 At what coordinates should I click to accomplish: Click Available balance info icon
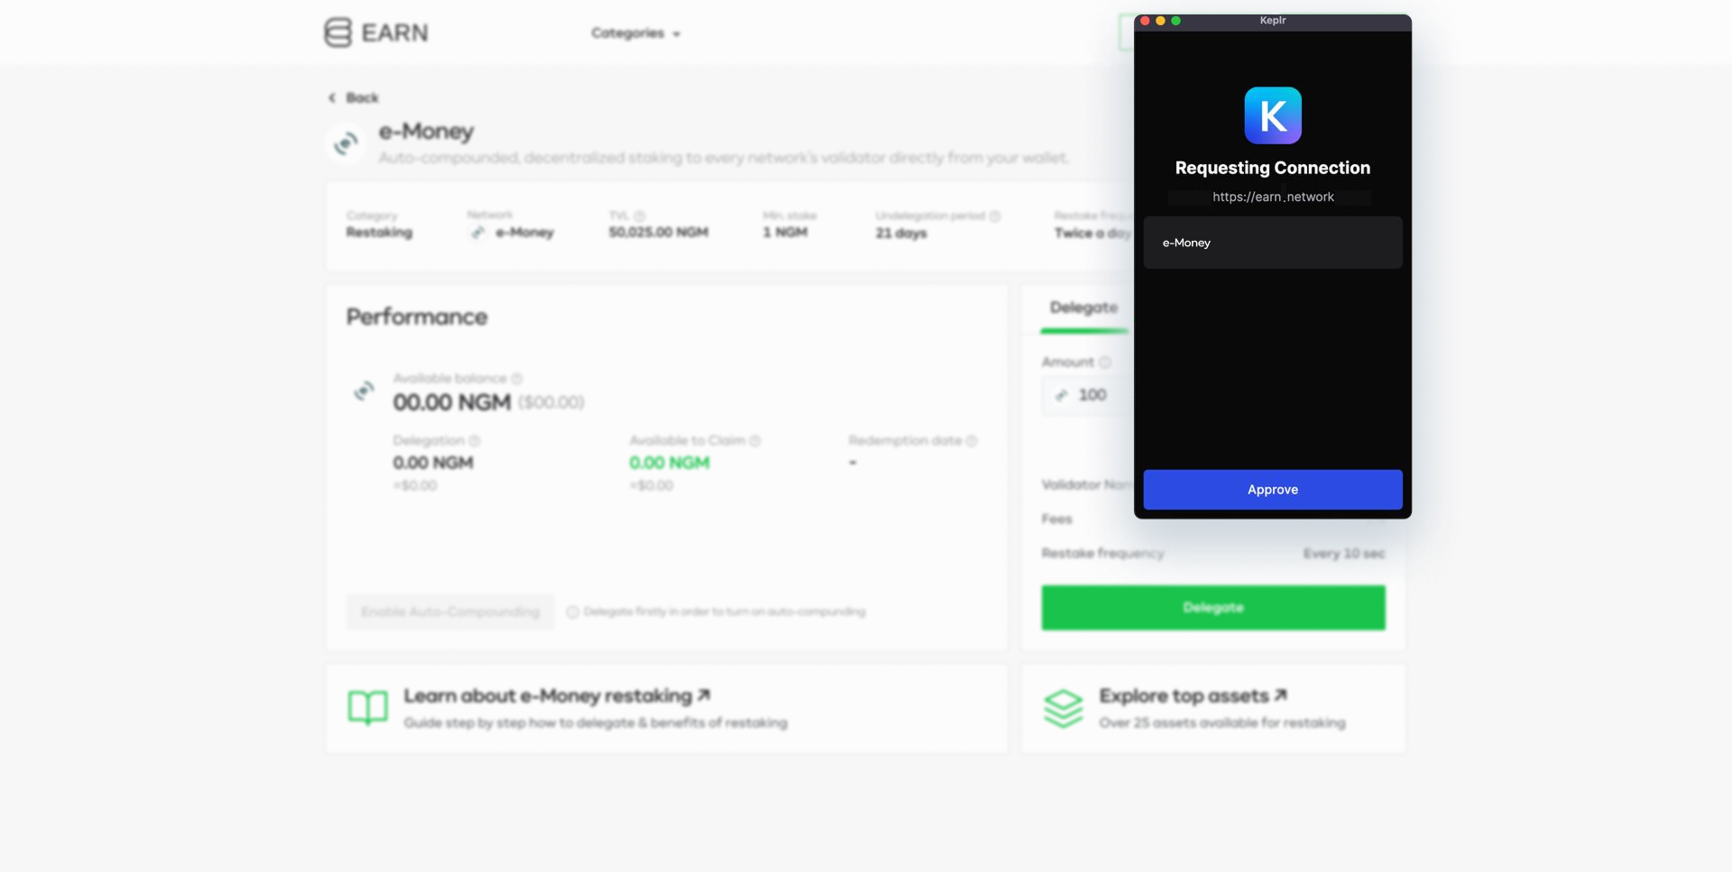[x=517, y=379]
